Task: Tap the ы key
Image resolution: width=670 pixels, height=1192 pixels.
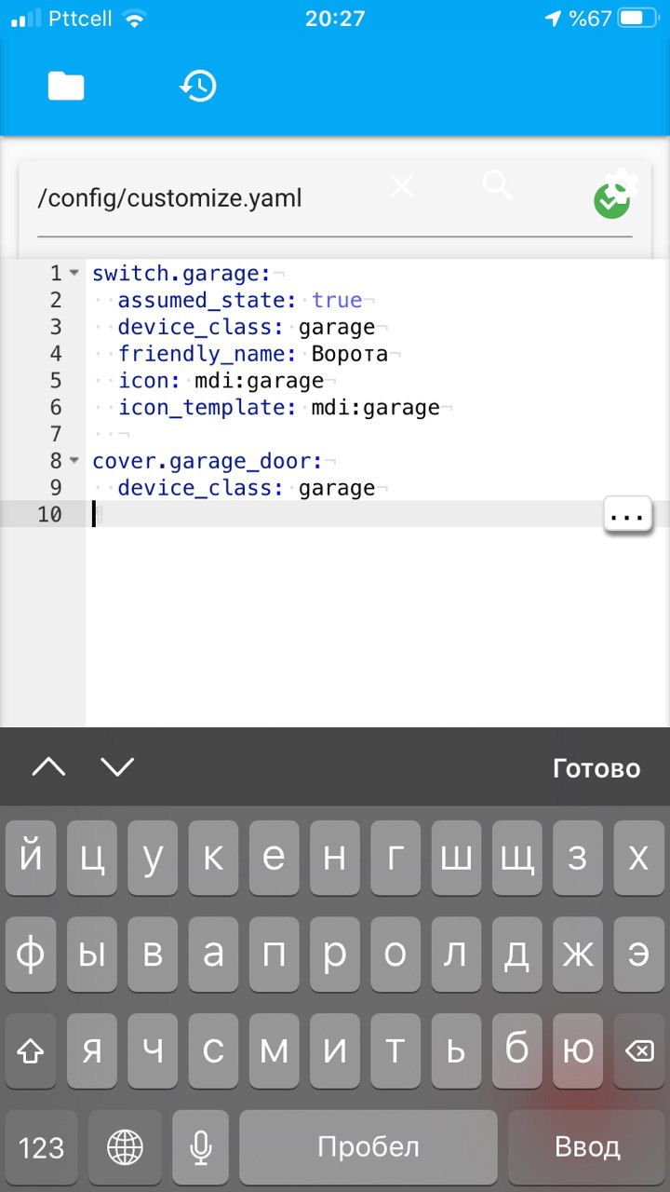Action: [91, 955]
